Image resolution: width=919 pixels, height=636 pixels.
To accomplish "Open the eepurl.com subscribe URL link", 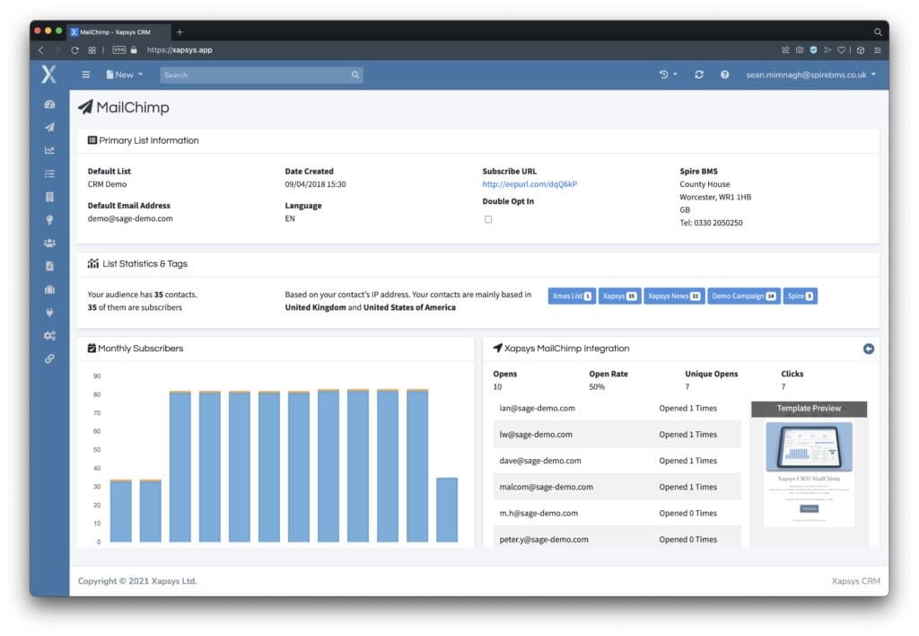I will click(530, 184).
